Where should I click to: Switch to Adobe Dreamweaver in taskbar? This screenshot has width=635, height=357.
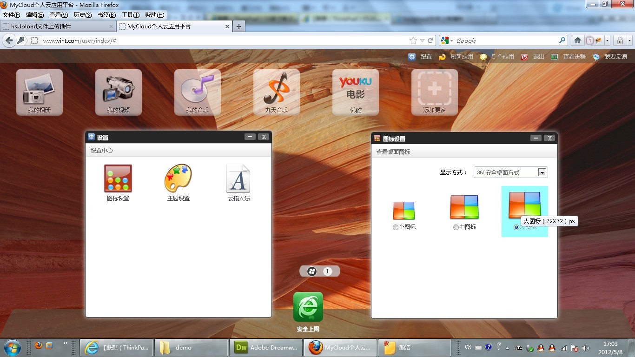point(266,347)
